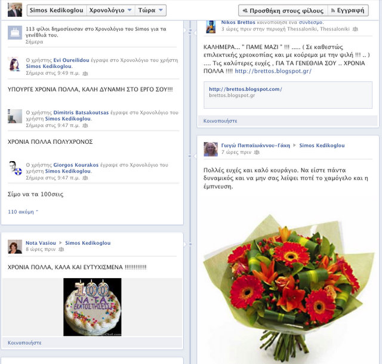Click Κοινοποιήστε under Brettos link post

tap(220, 121)
